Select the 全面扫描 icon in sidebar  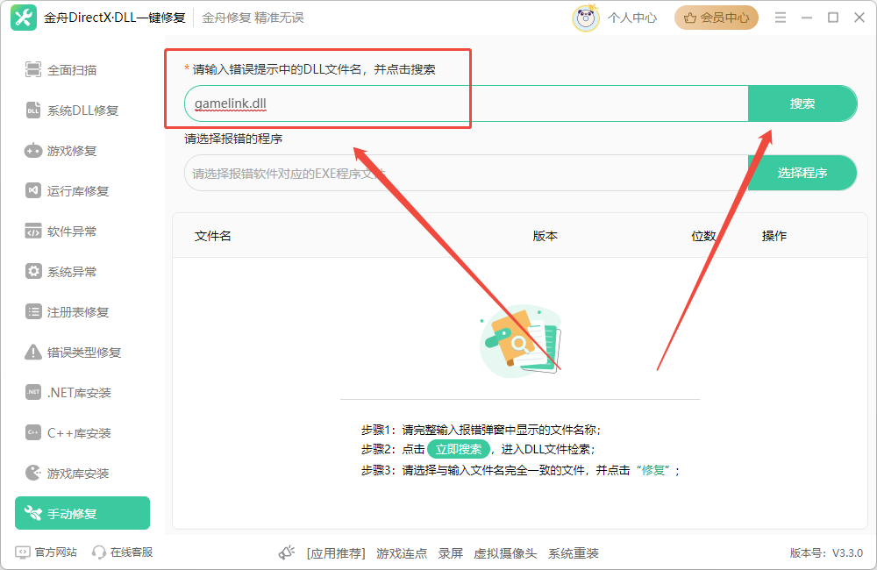(x=33, y=70)
